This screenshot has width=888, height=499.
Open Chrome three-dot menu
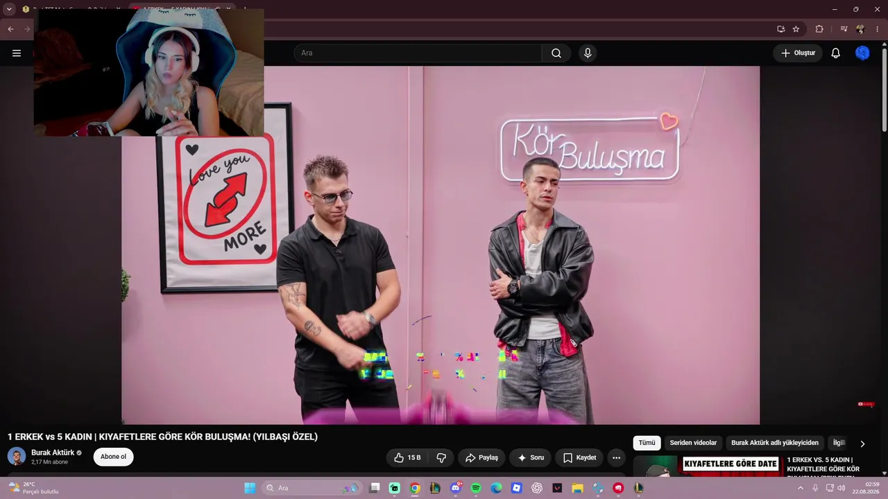pyautogui.click(x=877, y=29)
